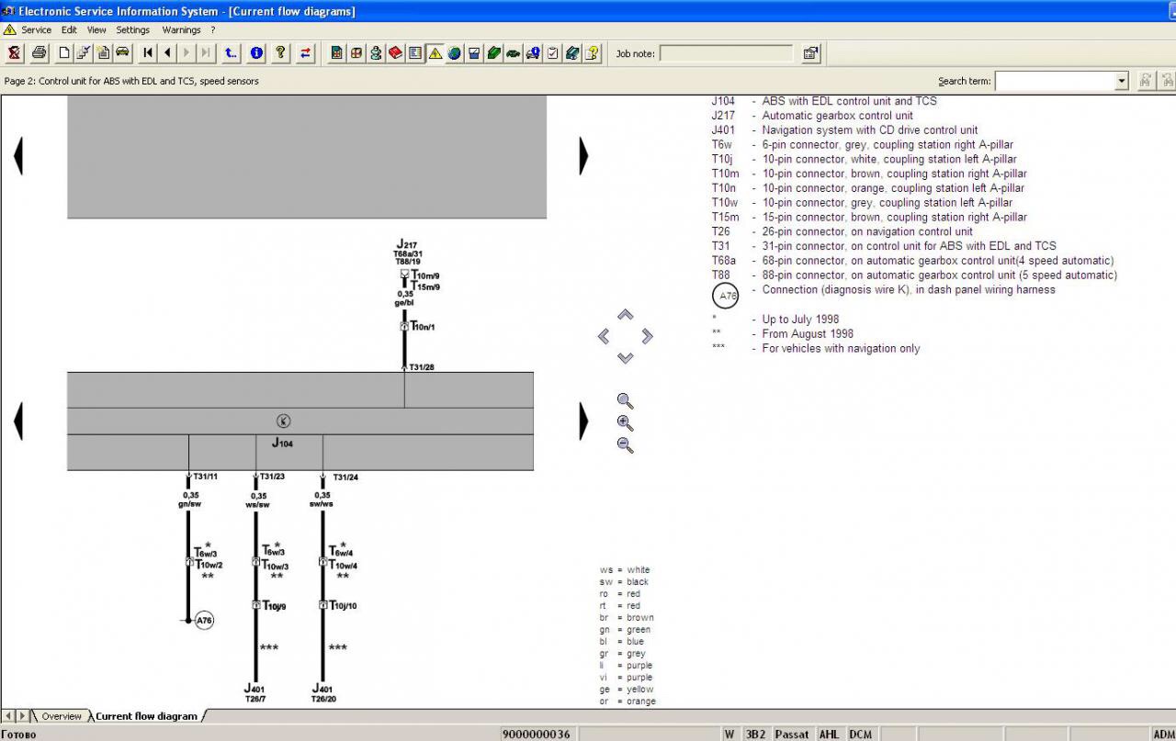The height and width of the screenshot is (741, 1176).
Task: Click lower left black arrow beside J104 block
Action: 17,421
